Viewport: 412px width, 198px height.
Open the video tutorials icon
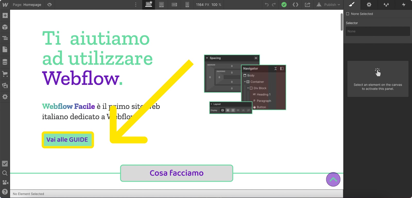5,182
